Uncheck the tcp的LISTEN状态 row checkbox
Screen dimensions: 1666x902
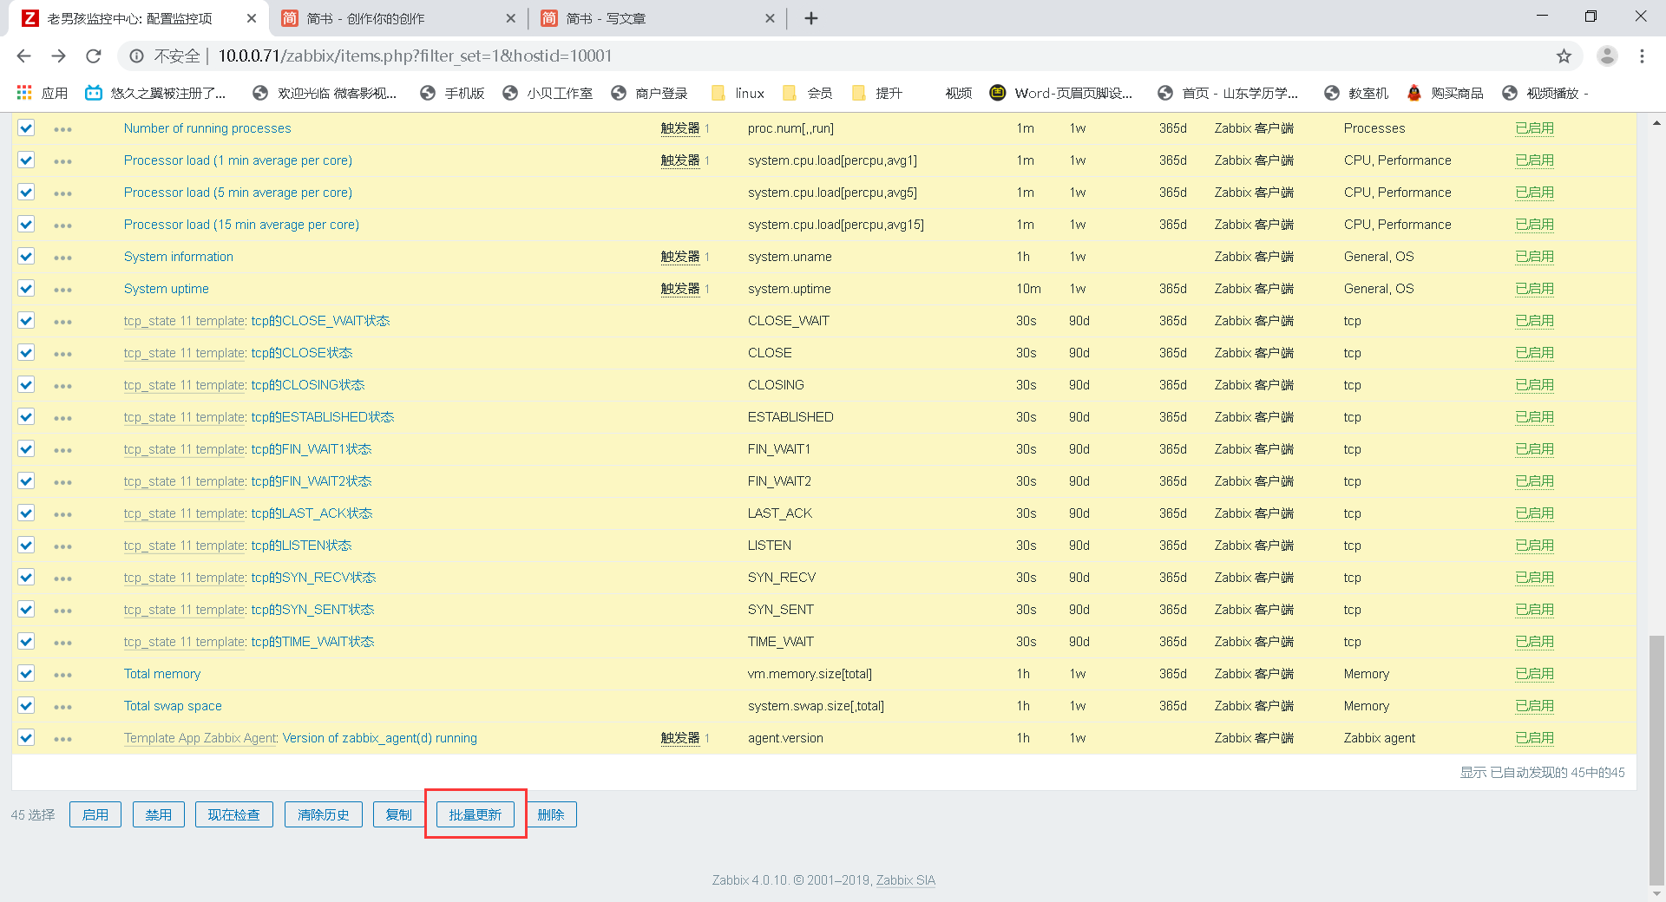coord(26,546)
